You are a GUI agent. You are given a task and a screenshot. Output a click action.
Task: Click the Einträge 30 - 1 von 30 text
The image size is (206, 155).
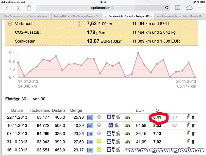pyautogui.click(x=25, y=99)
